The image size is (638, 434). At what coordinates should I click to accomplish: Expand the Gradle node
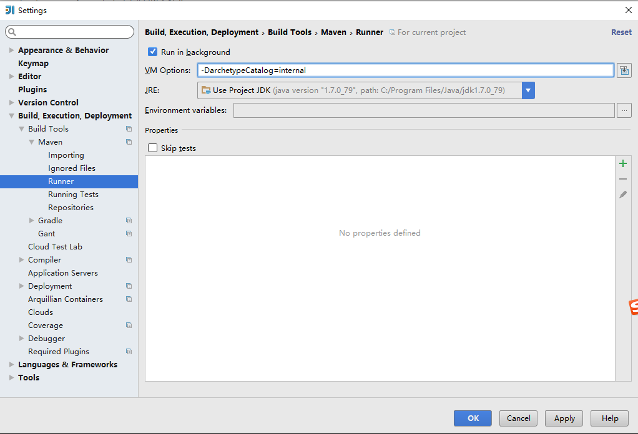point(31,220)
